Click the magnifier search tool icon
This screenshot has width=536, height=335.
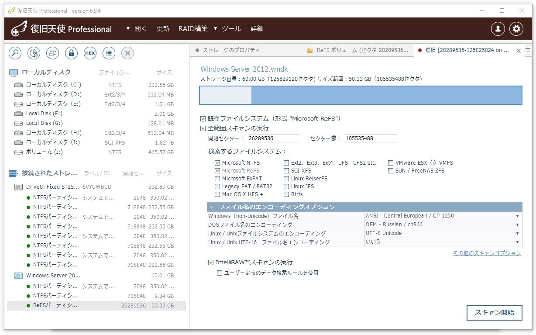[15, 53]
